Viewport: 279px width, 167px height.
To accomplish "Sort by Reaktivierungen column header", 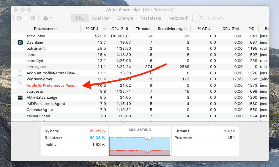I will click(x=172, y=29).
